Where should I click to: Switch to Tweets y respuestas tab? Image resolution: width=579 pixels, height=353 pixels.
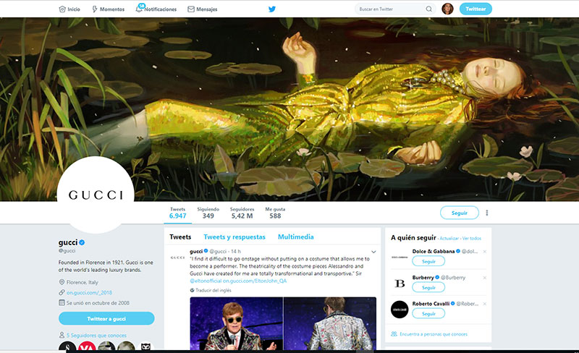tap(234, 237)
